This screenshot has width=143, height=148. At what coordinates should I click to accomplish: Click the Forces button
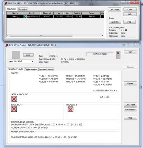pyautogui.click(x=130, y=84)
